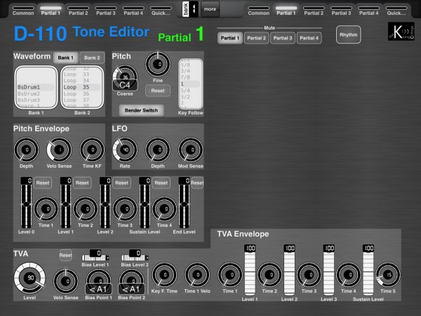Click the TVA Envelope Sustain Level slider

(x=368, y=270)
